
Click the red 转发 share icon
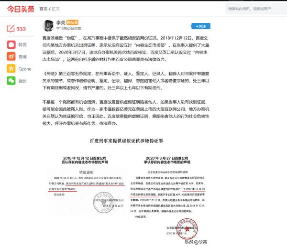11,44
